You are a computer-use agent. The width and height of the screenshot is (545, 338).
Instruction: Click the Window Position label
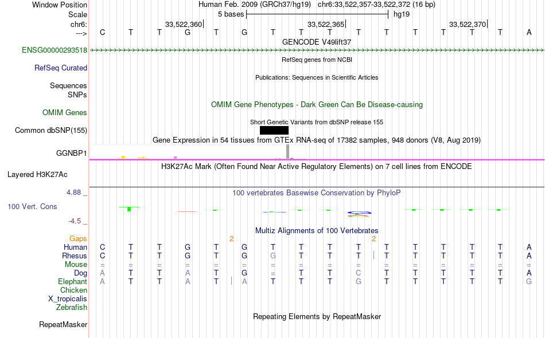pyautogui.click(x=60, y=5)
